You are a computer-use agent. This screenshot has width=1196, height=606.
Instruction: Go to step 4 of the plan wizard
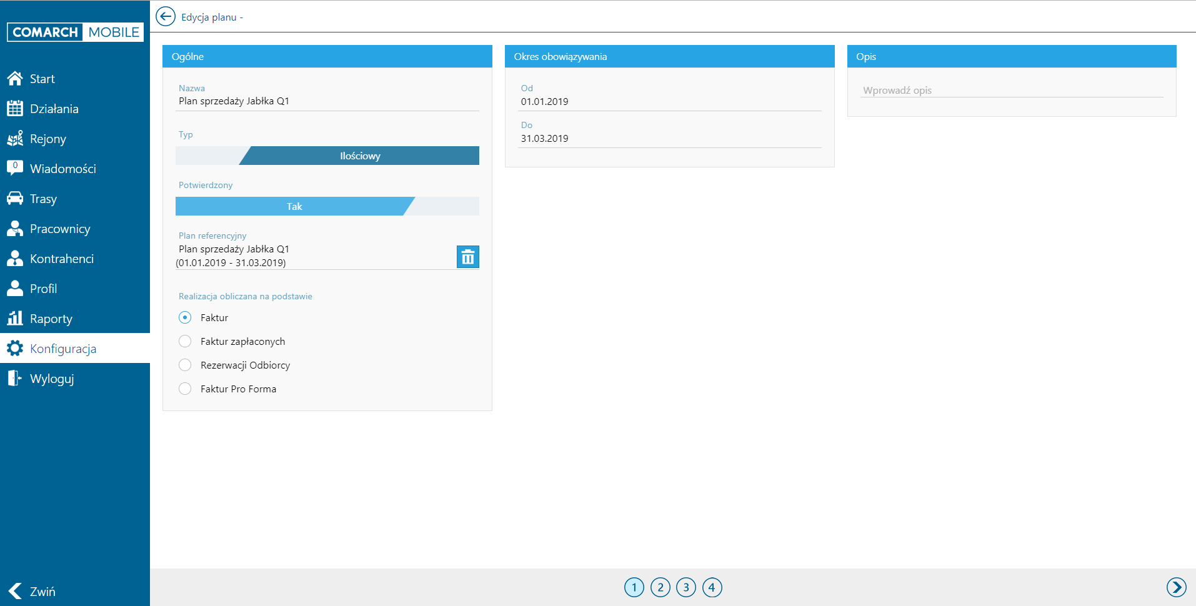[712, 587]
